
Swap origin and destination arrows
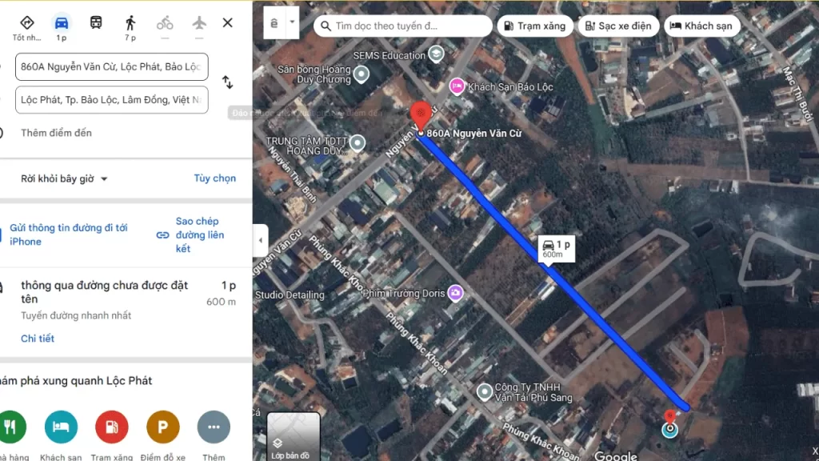(x=227, y=82)
